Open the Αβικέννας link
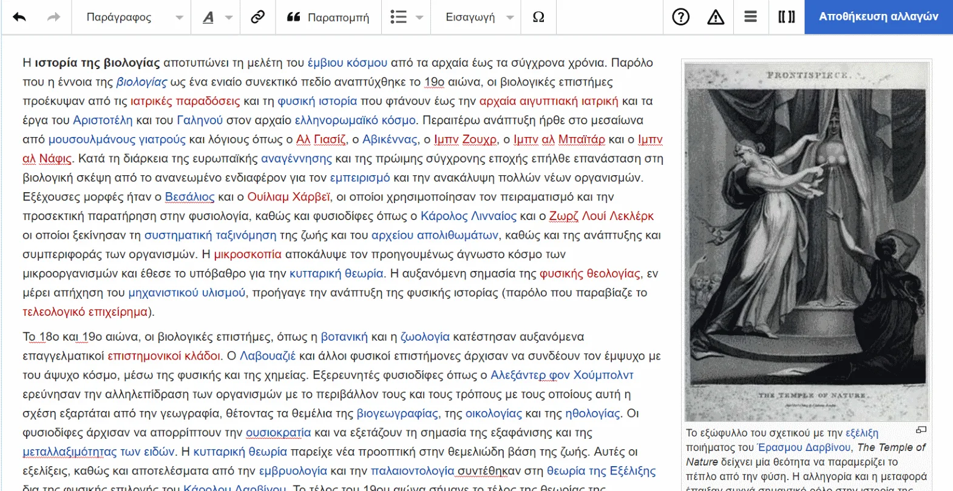This screenshot has width=953, height=491. pos(390,139)
